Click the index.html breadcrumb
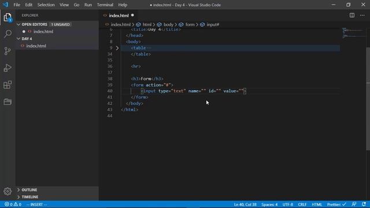Screen dimensions: 370x208 pos(121,24)
